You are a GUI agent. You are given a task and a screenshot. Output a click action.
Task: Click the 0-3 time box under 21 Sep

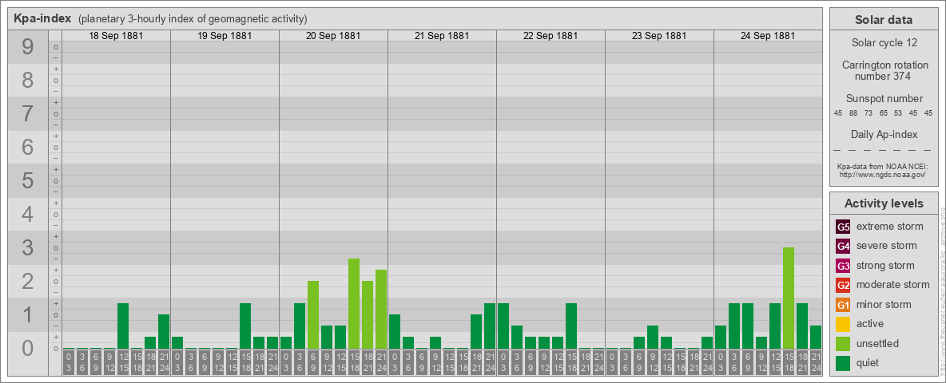tap(395, 363)
